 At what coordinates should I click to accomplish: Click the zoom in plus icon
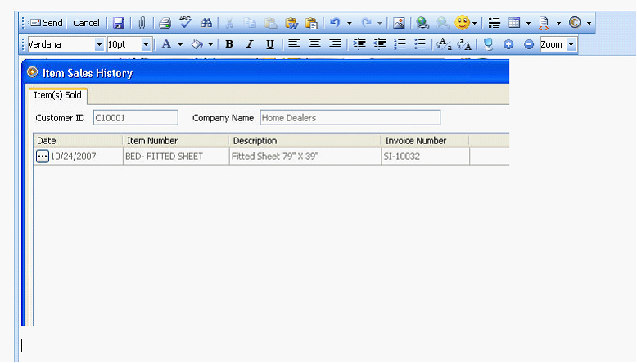(x=508, y=44)
